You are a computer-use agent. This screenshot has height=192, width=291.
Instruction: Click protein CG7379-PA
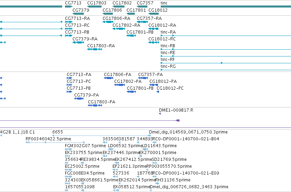click(87, 95)
